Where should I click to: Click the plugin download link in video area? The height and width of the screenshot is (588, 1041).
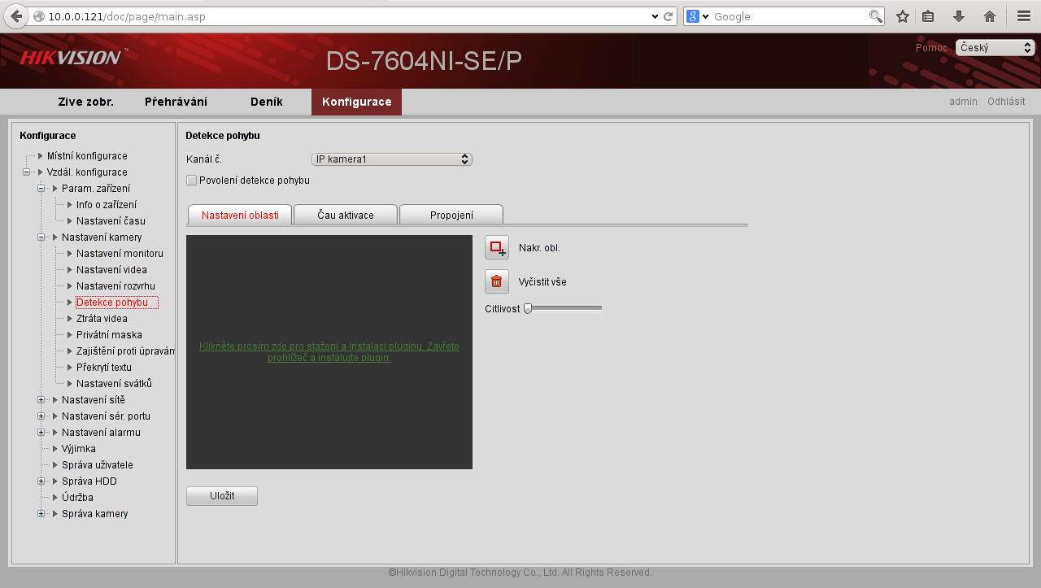329,352
